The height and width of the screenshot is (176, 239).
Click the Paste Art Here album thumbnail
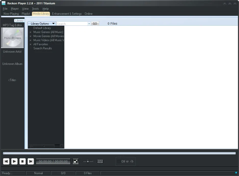click(x=12, y=38)
